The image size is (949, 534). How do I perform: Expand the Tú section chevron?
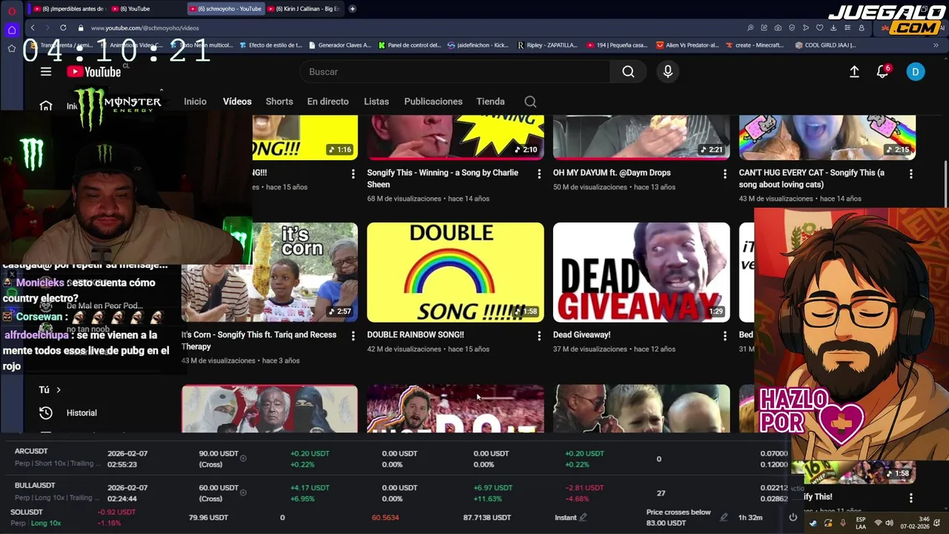pos(59,389)
